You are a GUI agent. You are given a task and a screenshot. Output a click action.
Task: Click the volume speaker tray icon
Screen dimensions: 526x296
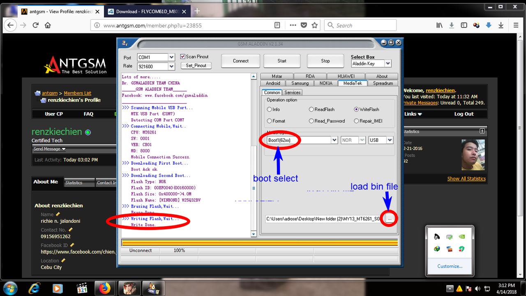[477, 289]
